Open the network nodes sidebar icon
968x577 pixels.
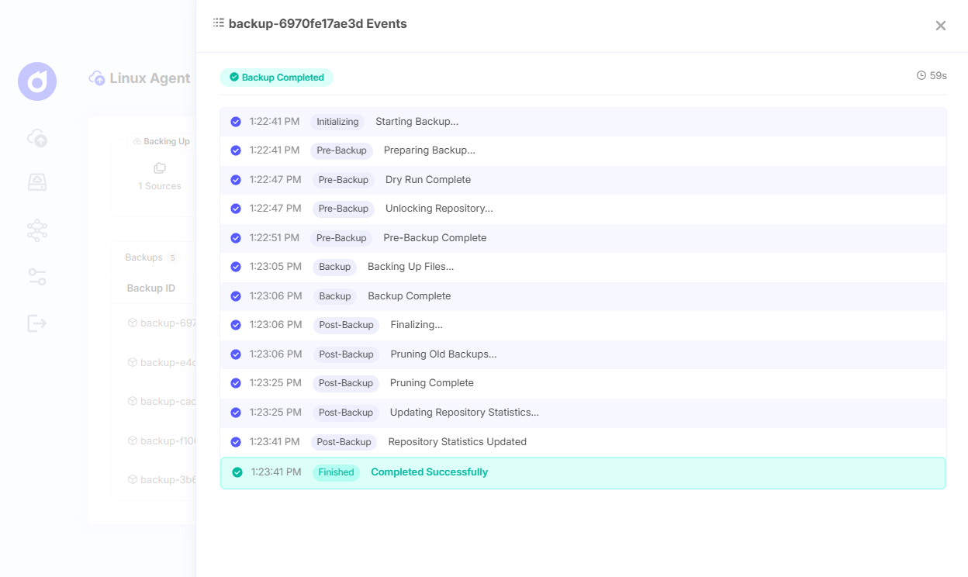coord(37,230)
